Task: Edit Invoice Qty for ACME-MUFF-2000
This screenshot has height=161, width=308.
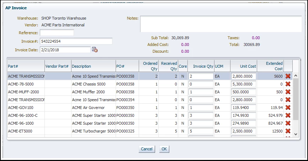Action: [201, 92]
